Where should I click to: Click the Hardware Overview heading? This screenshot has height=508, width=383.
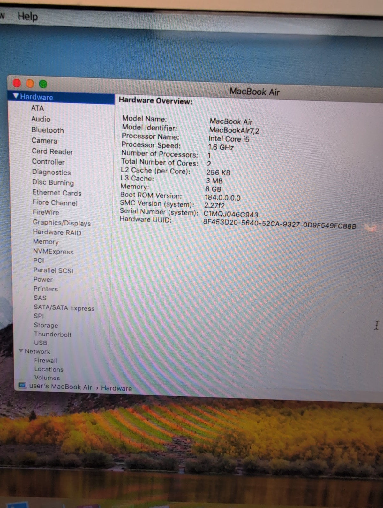(x=156, y=101)
